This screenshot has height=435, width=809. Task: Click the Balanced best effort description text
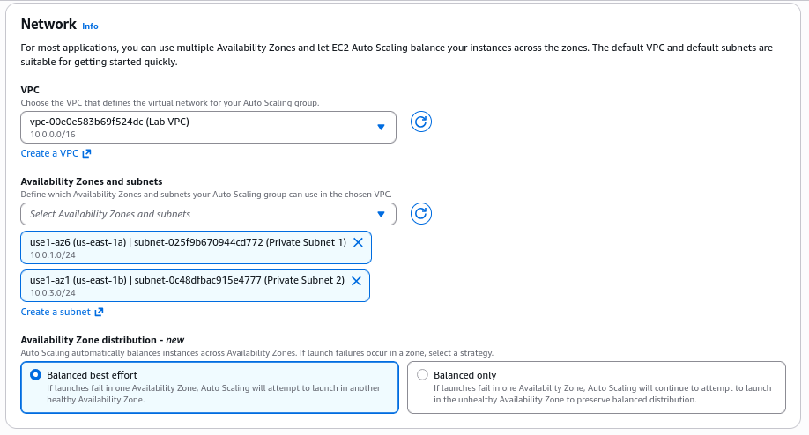point(213,393)
